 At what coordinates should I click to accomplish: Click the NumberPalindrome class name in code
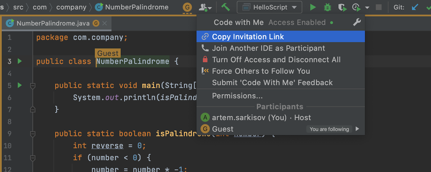tap(133, 61)
